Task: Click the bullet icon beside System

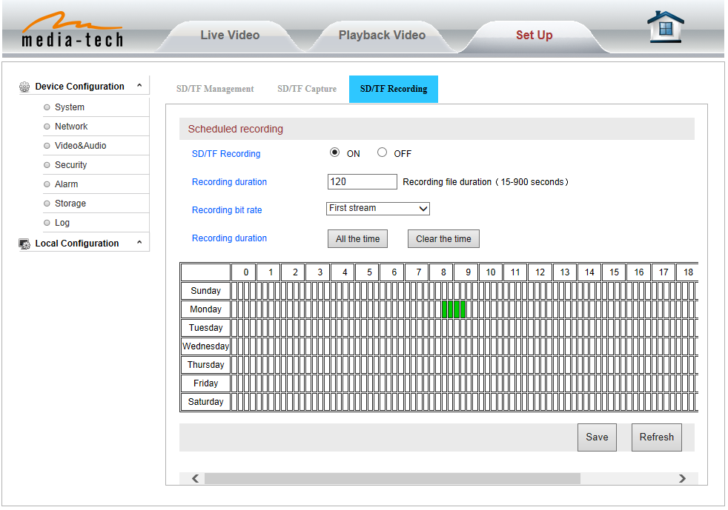Action: tap(47, 107)
